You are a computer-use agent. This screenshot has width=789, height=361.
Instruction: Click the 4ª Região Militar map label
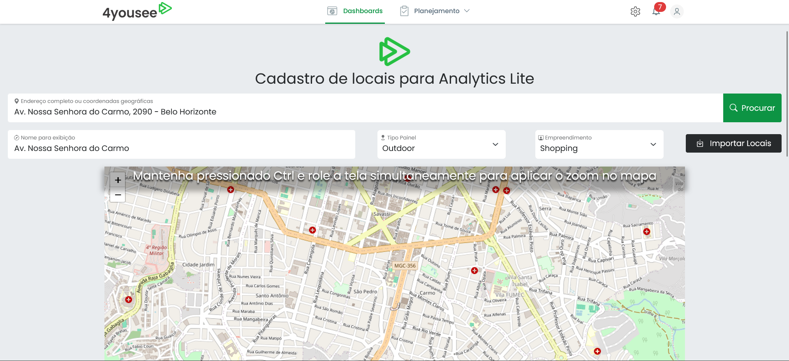(x=156, y=250)
